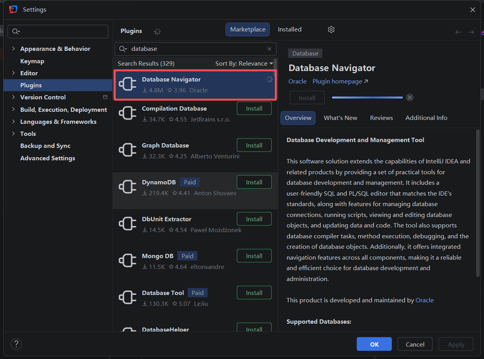Select Plugins in the settings tree
The height and width of the screenshot is (359, 484).
[58, 85]
